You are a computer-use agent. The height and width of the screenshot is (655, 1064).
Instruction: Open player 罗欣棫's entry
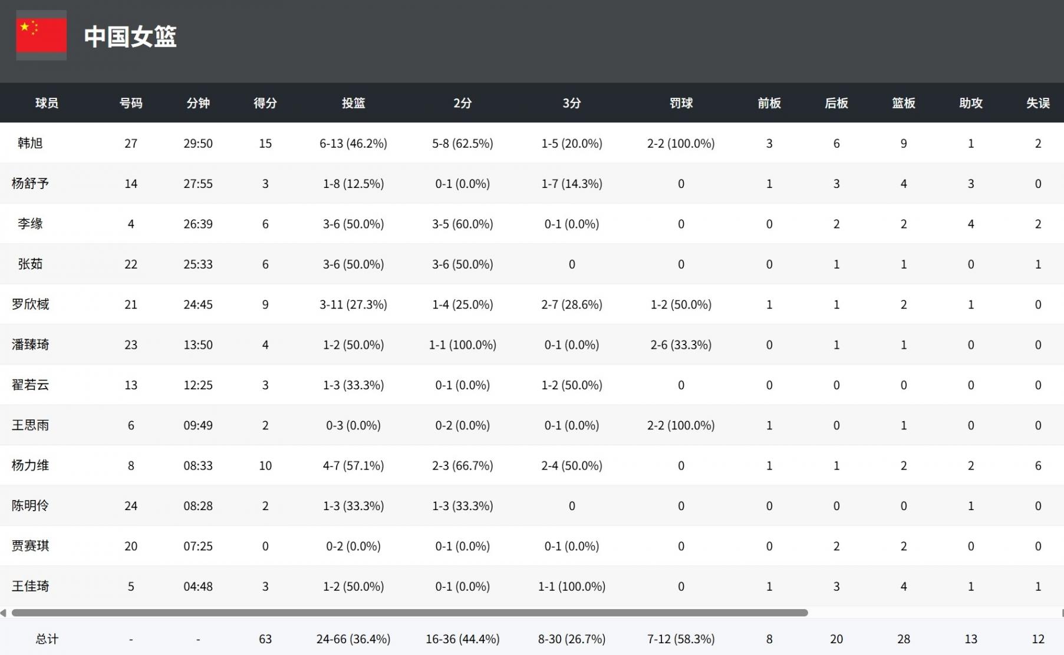30,305
